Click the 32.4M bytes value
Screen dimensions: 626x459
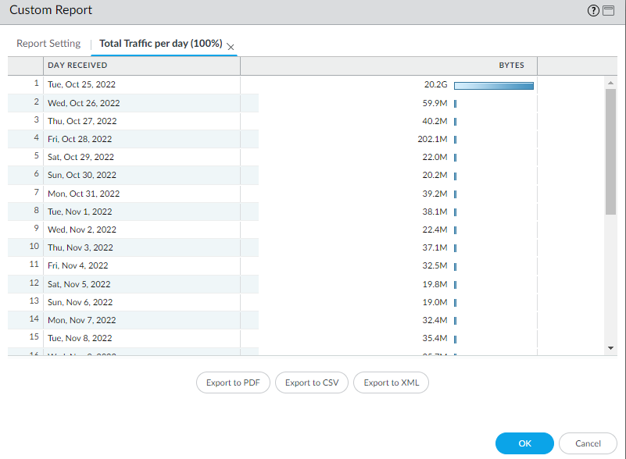coord(435,320)
